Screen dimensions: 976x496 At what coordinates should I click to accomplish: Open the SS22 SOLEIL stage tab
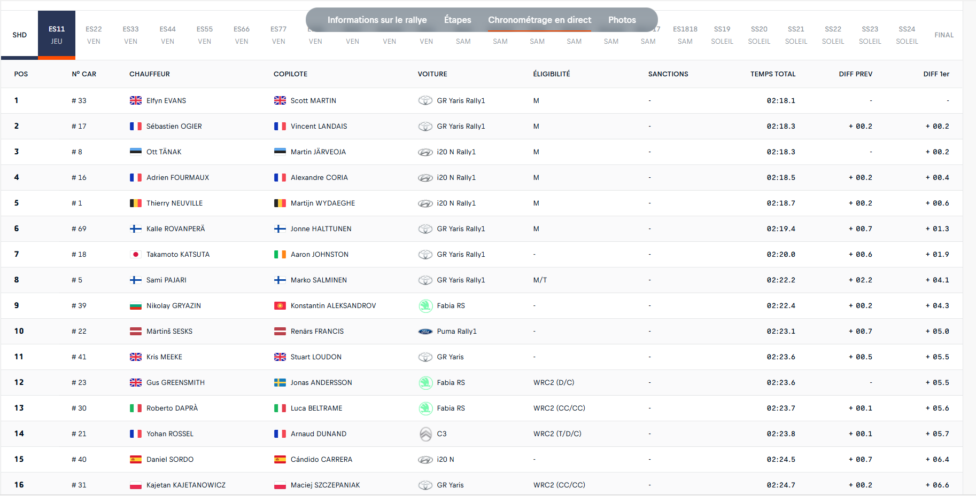click(x=833, y=35)
